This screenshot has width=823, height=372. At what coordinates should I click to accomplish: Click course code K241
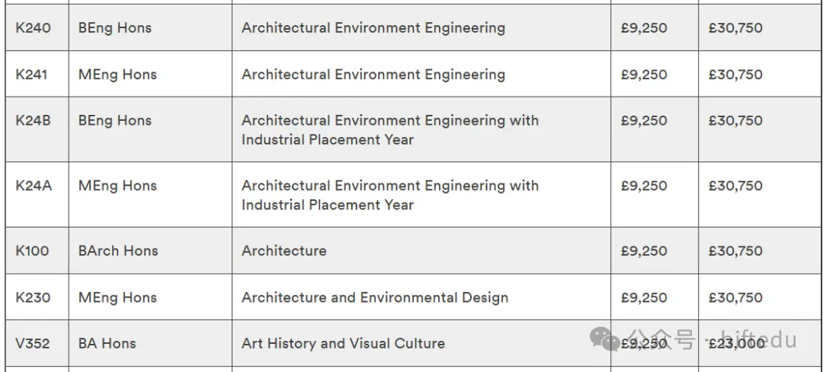click(31, 75)
